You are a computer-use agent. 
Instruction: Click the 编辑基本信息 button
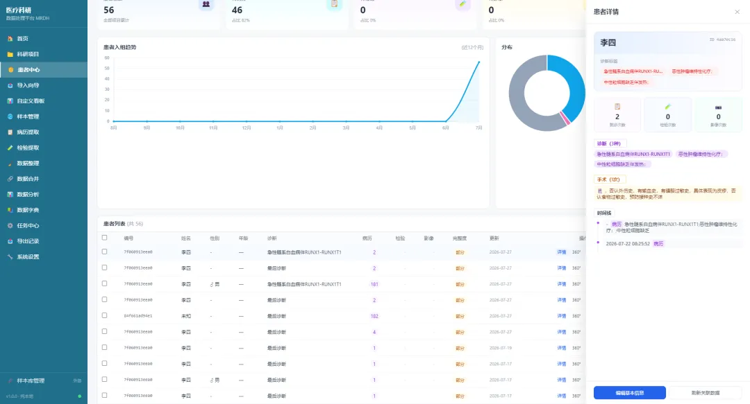pyautogui.click(x=629, y=392)
